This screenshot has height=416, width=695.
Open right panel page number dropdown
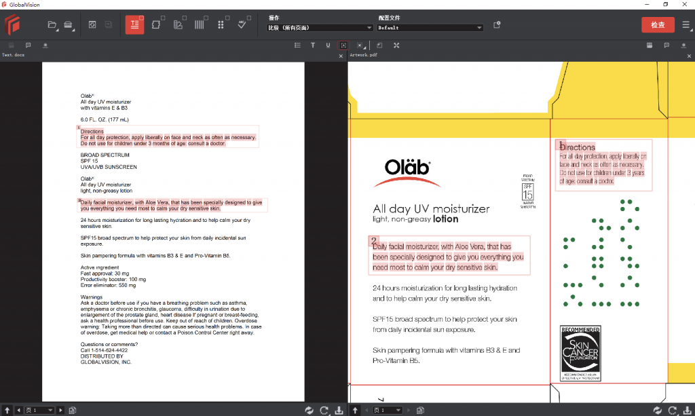click(x=387, y=411)
